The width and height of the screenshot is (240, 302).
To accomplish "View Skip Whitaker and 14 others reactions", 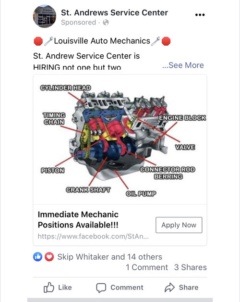I will pos(109,257).
